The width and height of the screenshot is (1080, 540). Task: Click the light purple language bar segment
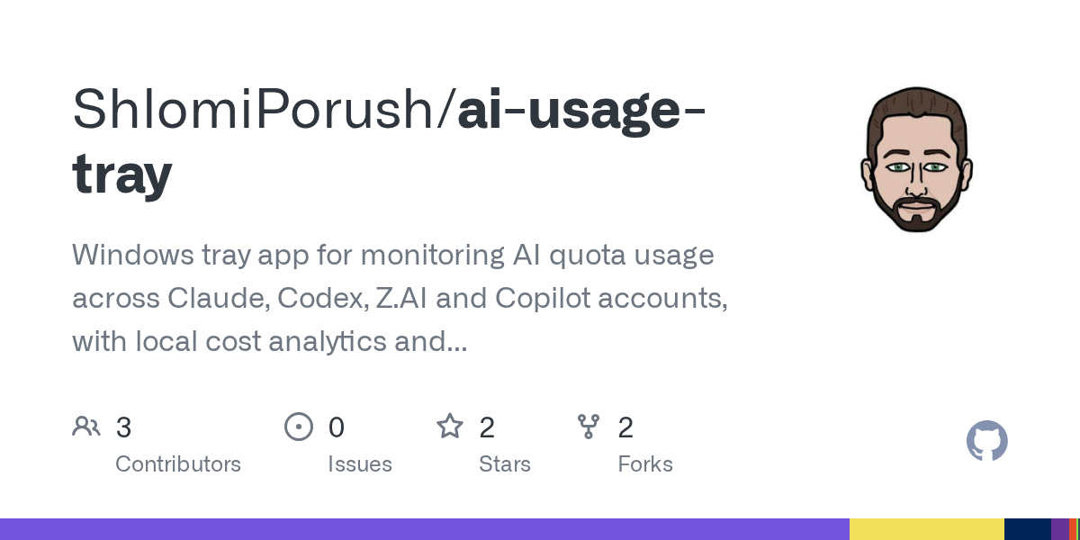point(425,529)
